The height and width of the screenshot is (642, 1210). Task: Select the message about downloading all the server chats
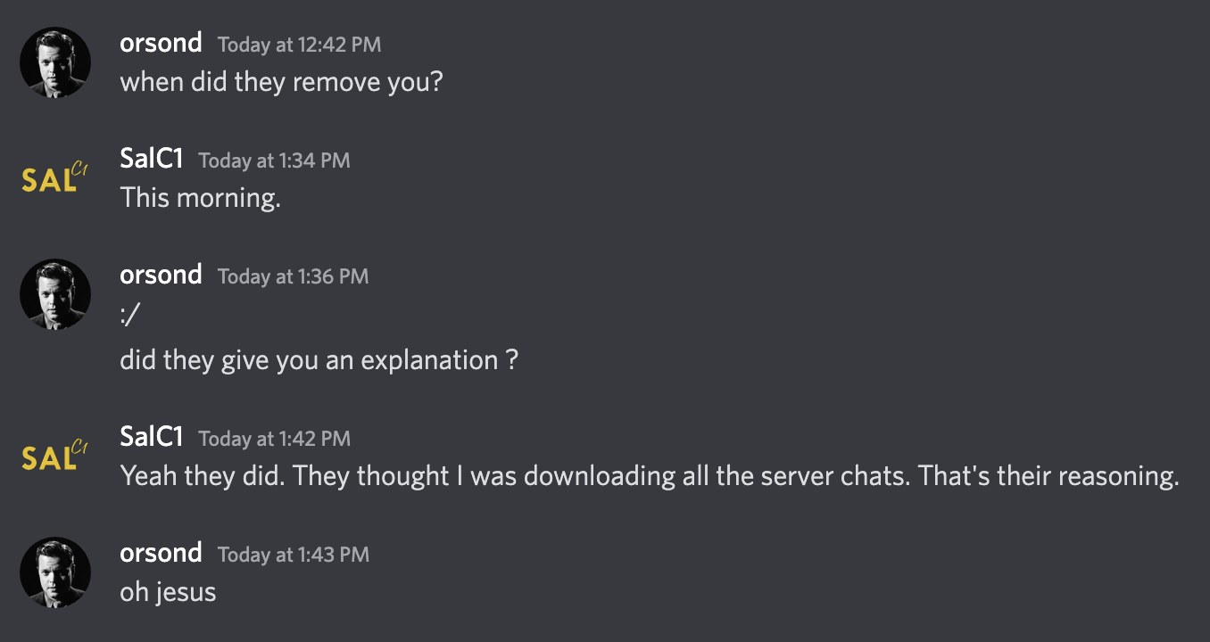(650, 476)
